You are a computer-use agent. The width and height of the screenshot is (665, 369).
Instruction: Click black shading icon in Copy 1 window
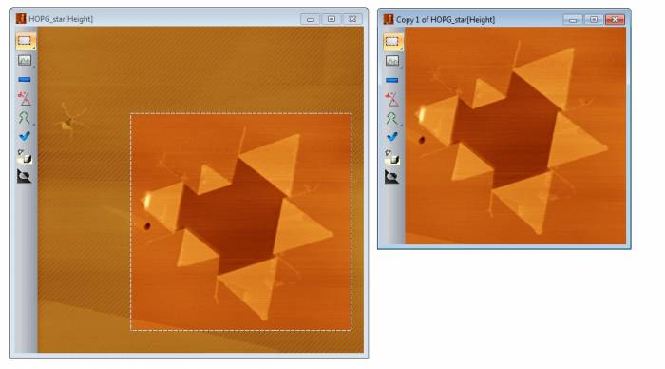coord(391,177)
